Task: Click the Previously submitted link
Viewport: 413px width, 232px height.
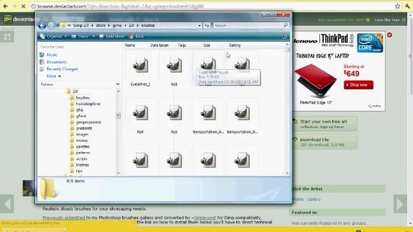Action: pyautogui.click(x=63, y=218)
